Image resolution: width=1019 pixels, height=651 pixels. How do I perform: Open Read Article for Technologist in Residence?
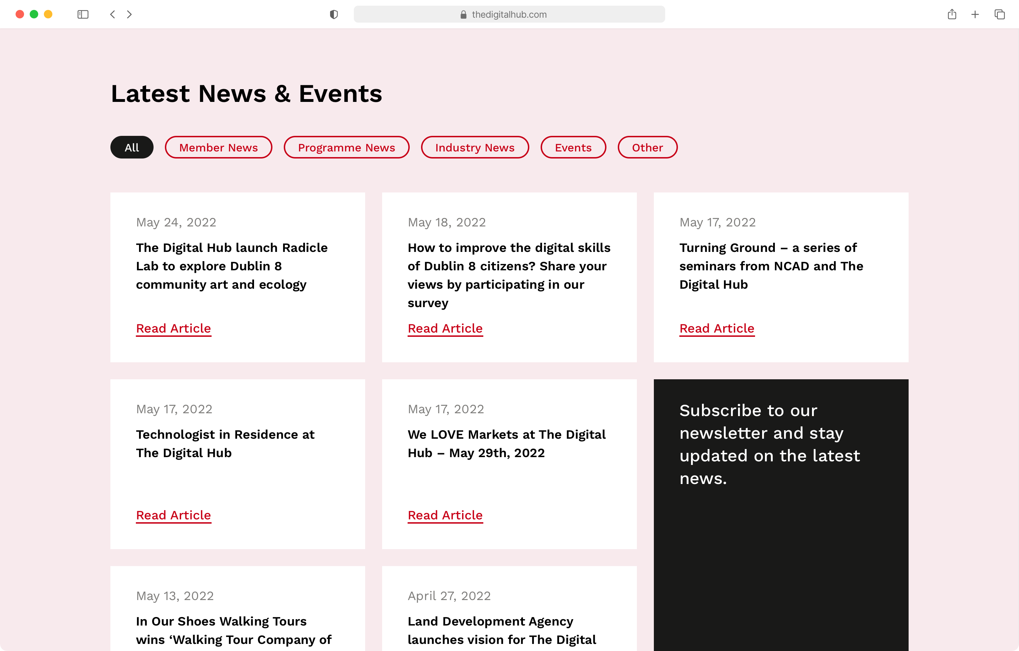point(173,515)
